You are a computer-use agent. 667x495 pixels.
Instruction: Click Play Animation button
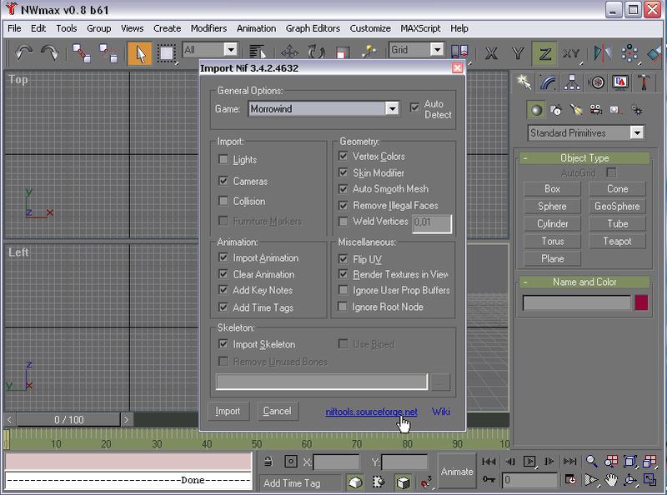click(x=529, y=462)
